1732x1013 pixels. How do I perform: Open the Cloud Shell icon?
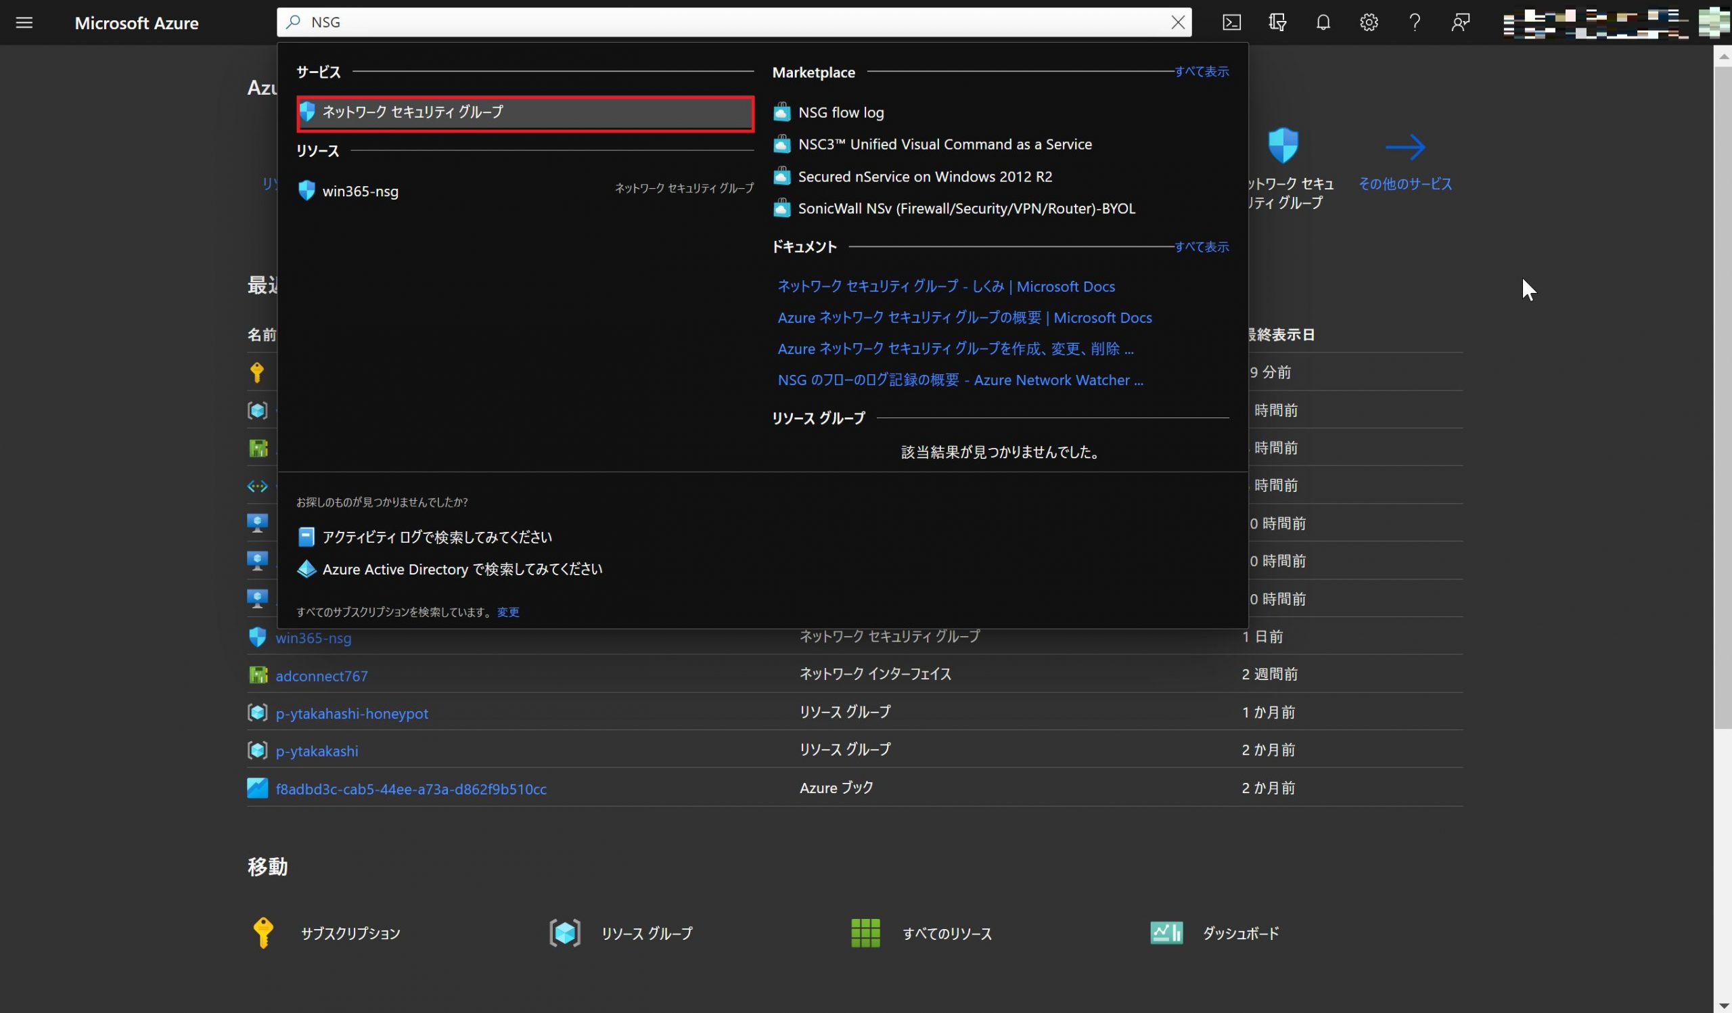coord(1231,23)
